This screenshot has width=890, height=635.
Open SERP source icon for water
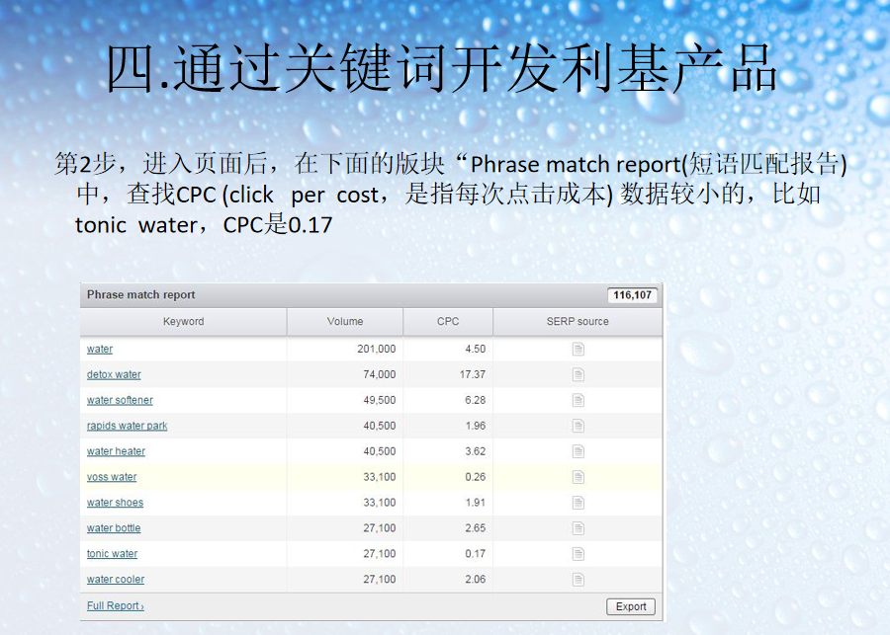point(578,350)
